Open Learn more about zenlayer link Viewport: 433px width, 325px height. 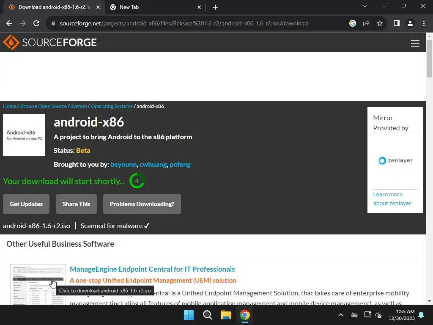[x=392, y=199]
